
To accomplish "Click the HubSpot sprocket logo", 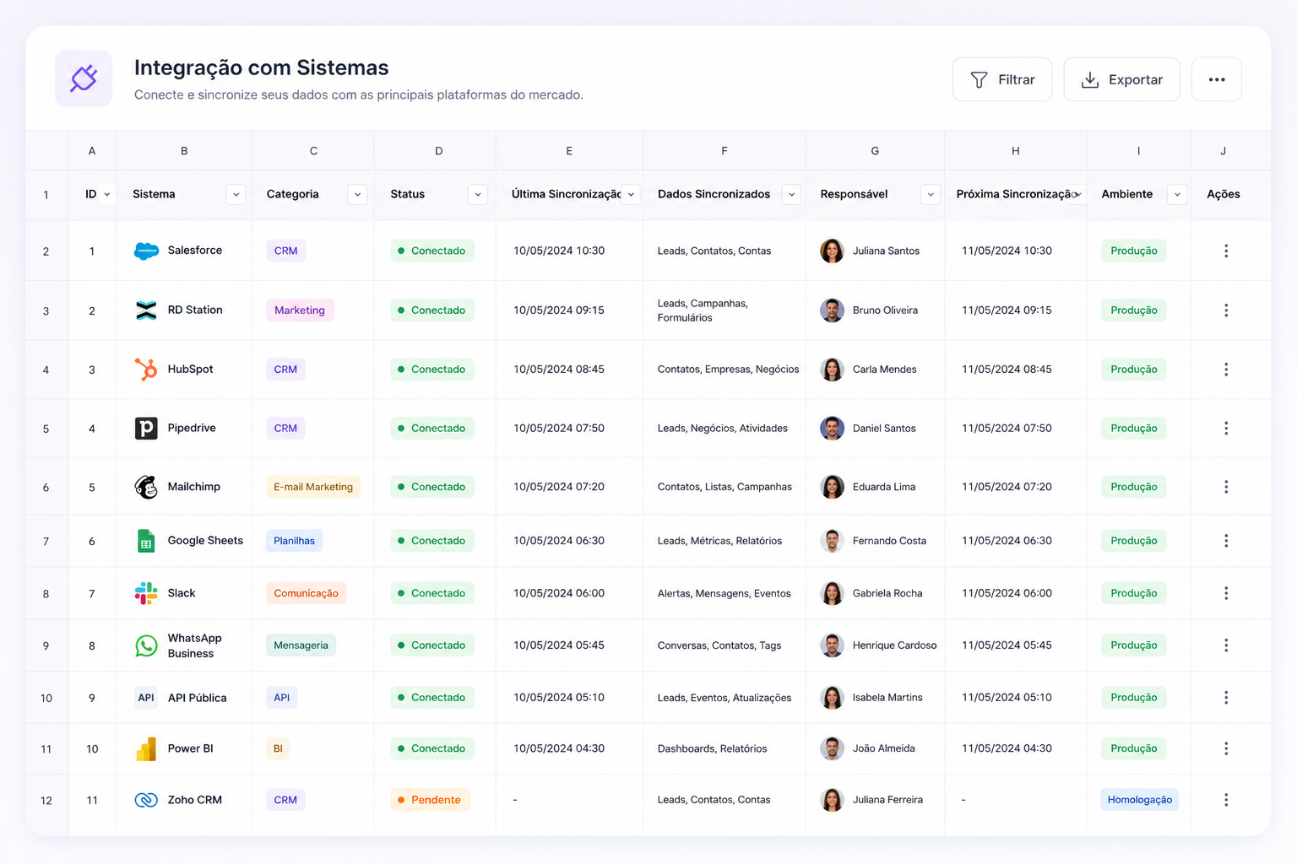I will click(146, 370).
